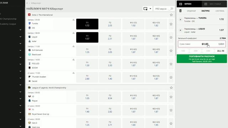Select П1 2.80 for Thunder Awaken
228x128 pixels.
point(87,78)
